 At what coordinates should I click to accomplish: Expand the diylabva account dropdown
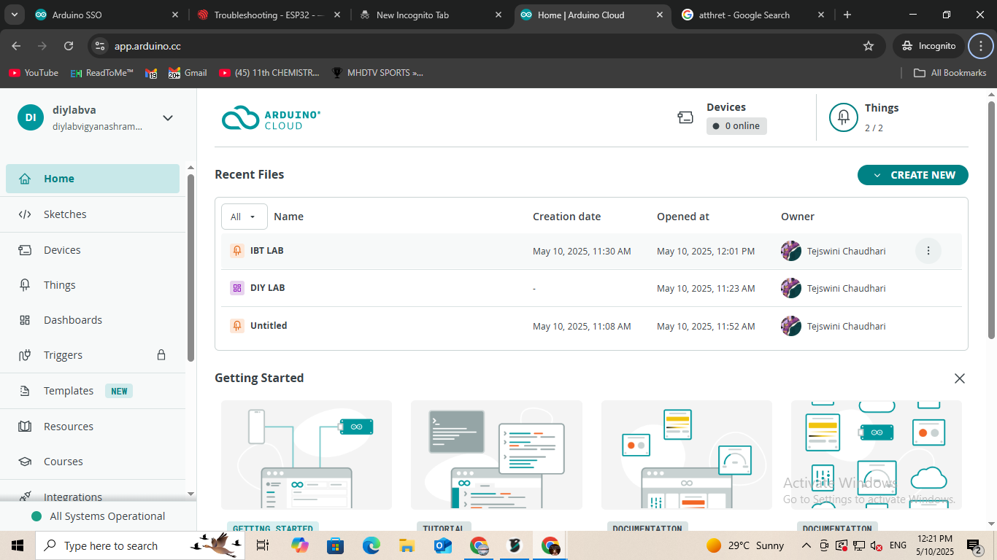click(167, 117)
